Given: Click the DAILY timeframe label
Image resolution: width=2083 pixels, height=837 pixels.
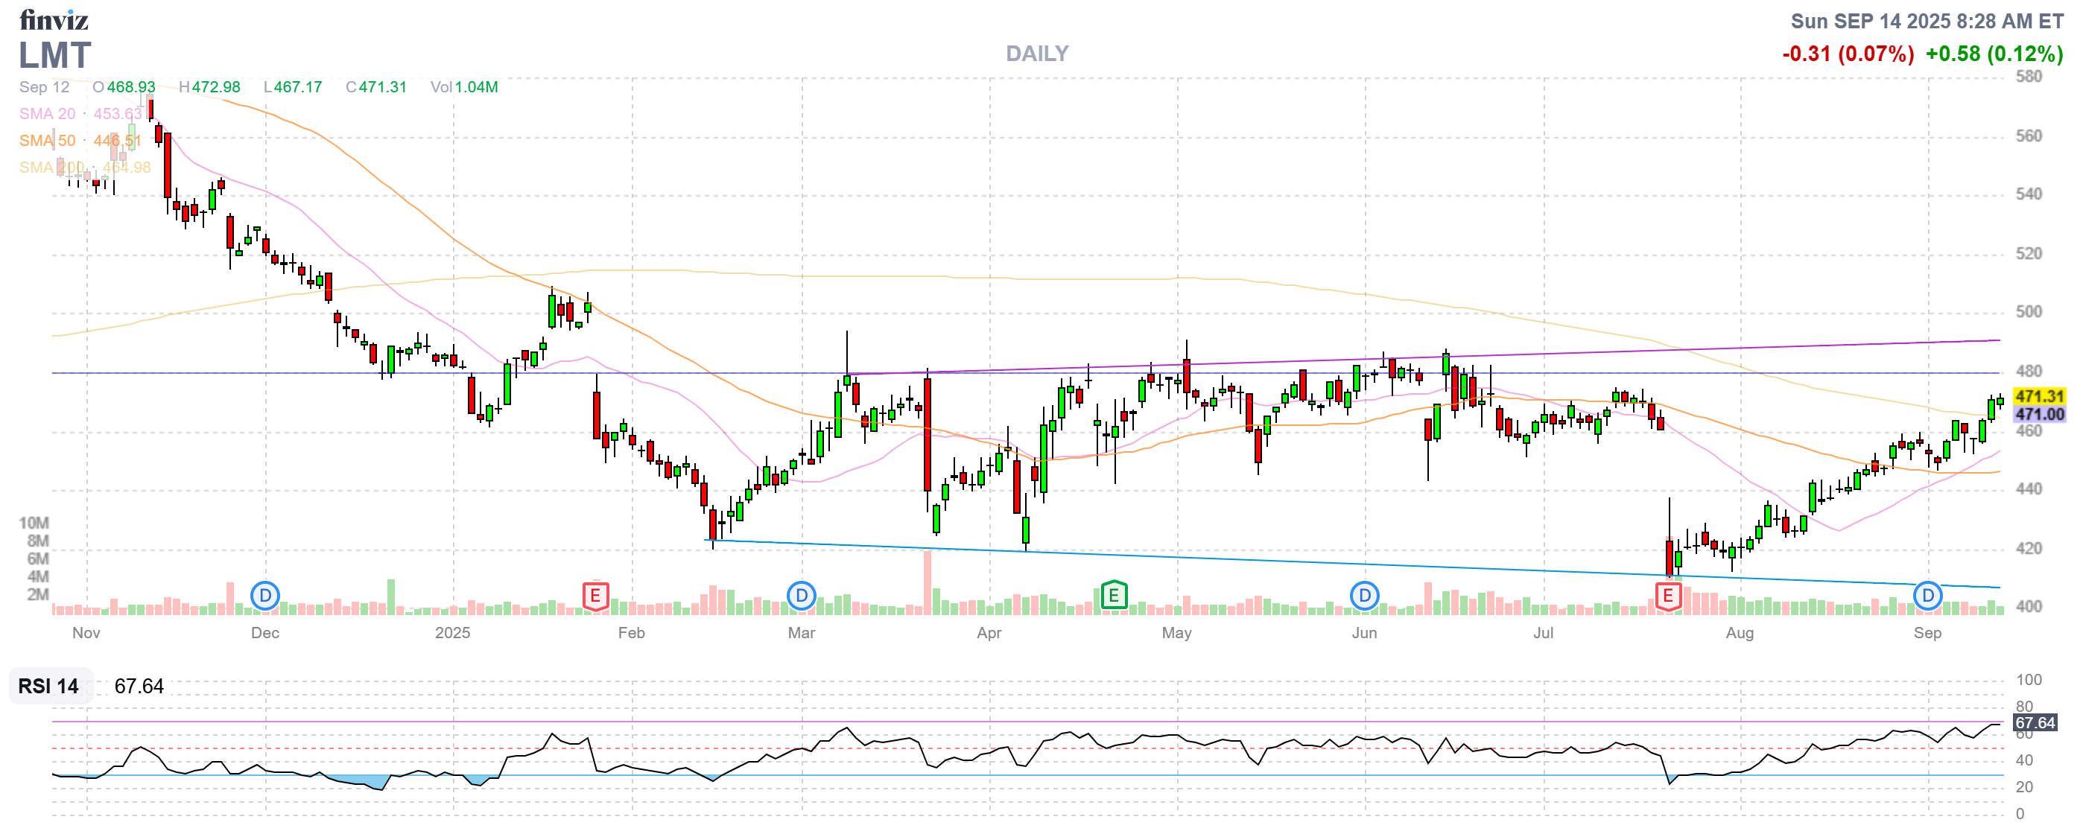Looking at the screenshot, I should 1036,54.
